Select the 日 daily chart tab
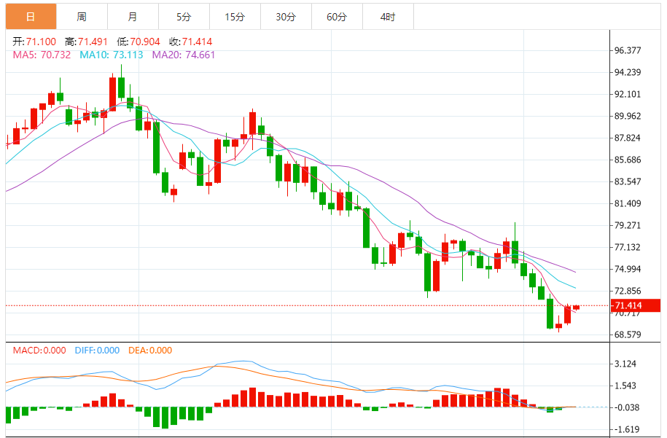Image resolution: width=667 pixels, height=438 pixels. (x=31, y=17)
